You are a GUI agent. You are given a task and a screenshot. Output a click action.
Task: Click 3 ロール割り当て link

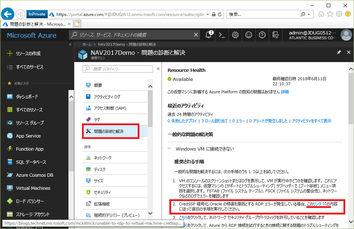point(215,121)
